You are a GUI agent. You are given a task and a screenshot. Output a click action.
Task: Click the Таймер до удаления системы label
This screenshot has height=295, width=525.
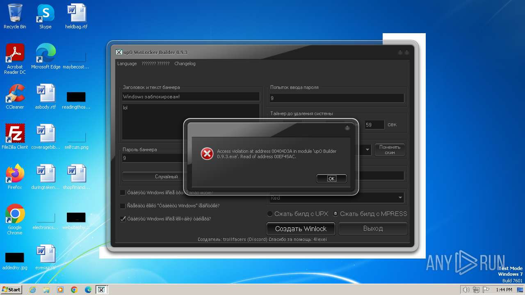[301, 113]
